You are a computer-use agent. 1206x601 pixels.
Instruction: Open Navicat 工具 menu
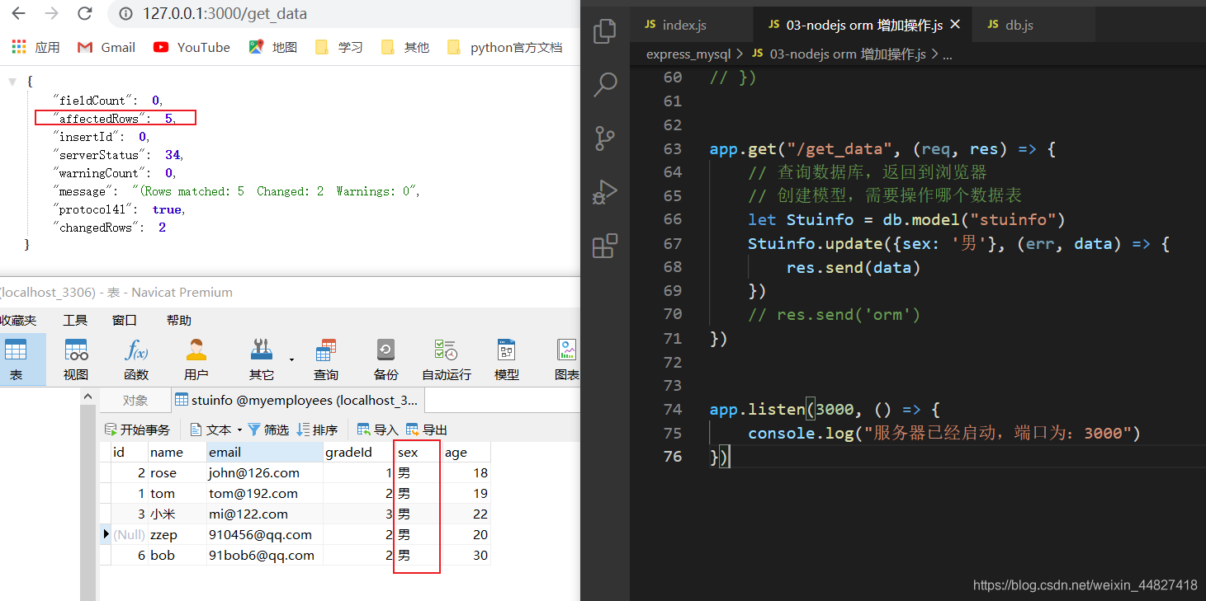75,320
